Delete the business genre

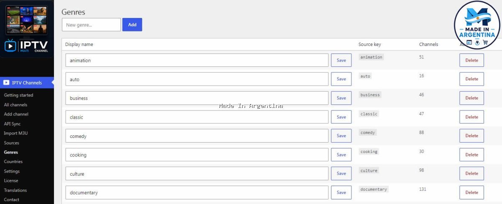471,98
